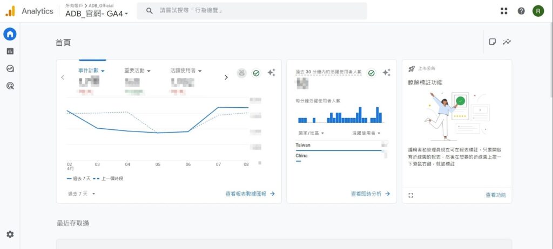Click the 瞭解標註功能 heading
553x249 pixels.
425,83
